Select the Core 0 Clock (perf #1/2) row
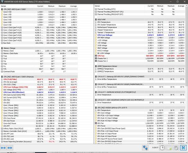 pyautogui.click(x=39, y=27)
